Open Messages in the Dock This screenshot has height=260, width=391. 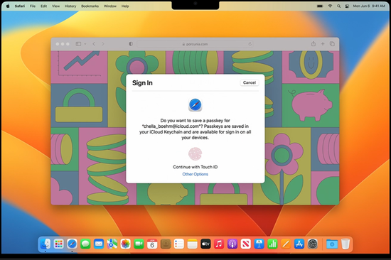[85, 244]
